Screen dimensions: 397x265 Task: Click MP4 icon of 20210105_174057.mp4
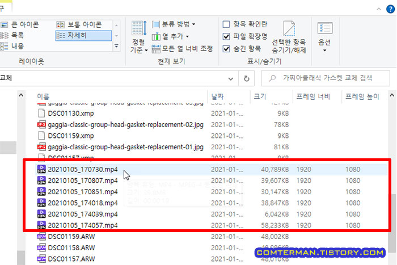pyautogui.click(x=41, y=225)
